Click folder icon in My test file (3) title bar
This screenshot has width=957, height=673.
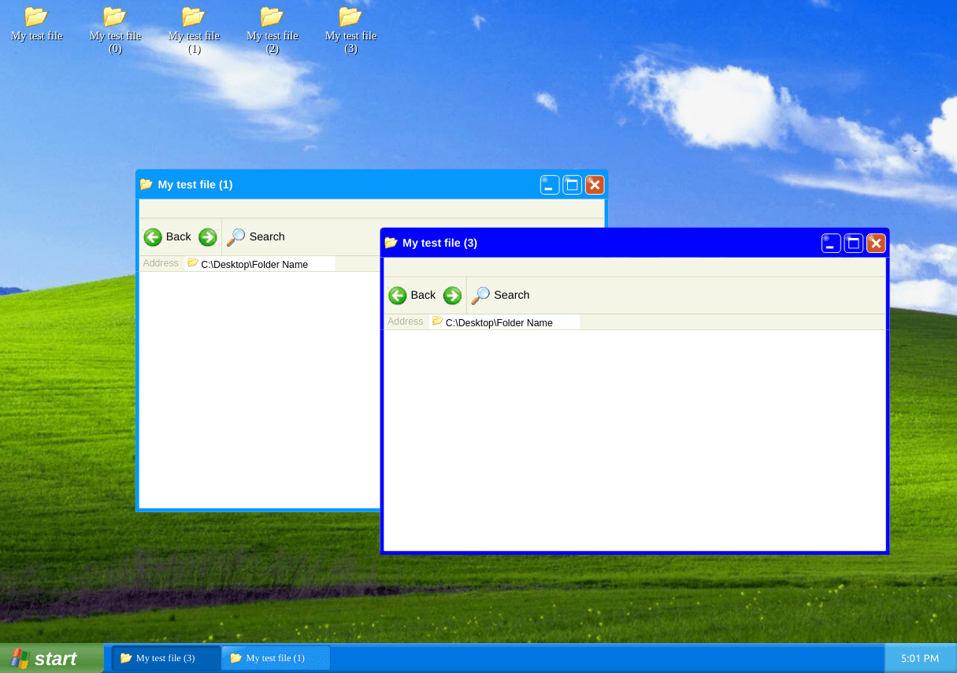pos(391,243)
